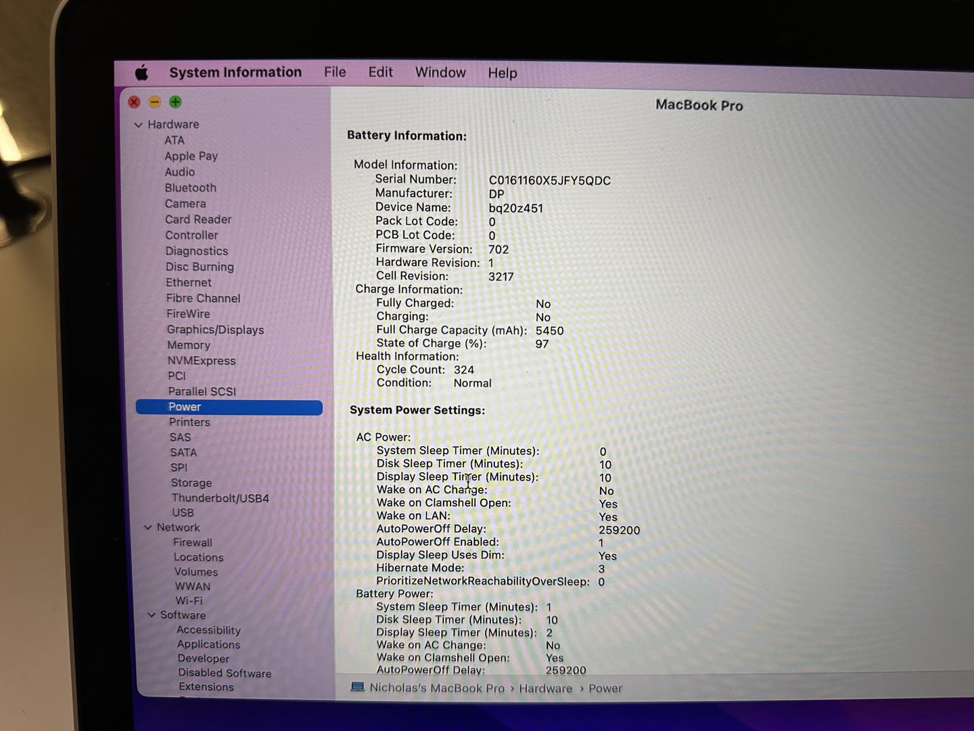Open the Window menu
This screenshot has height=731, width=974.
[x=440, y=72]
